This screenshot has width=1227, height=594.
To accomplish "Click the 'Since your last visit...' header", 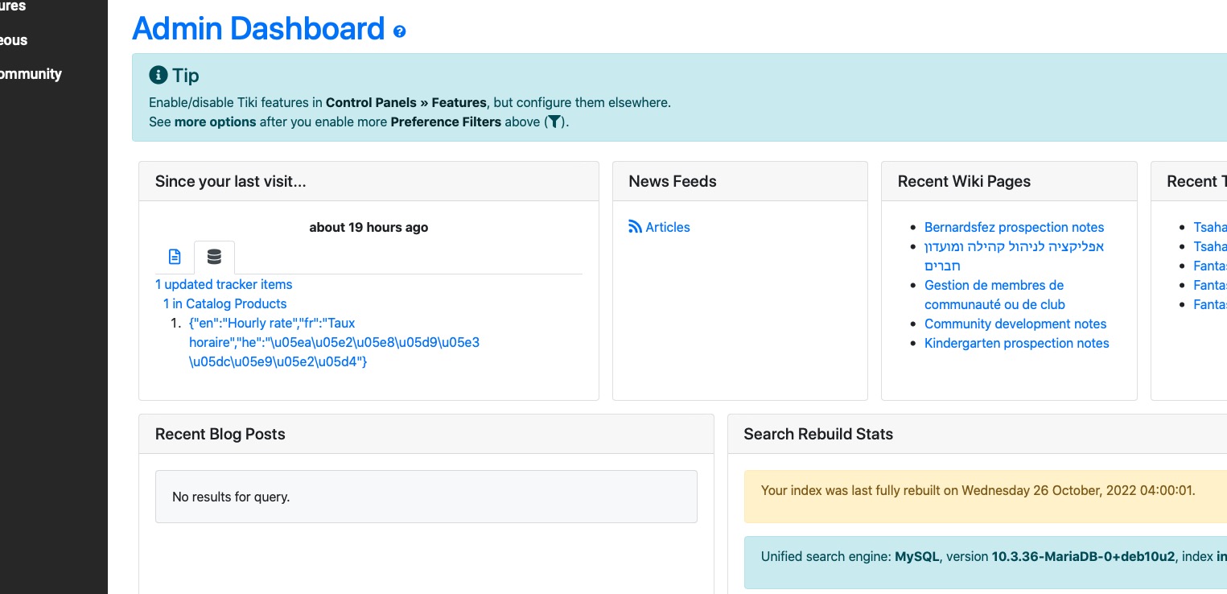I will [x=369, y=181].
